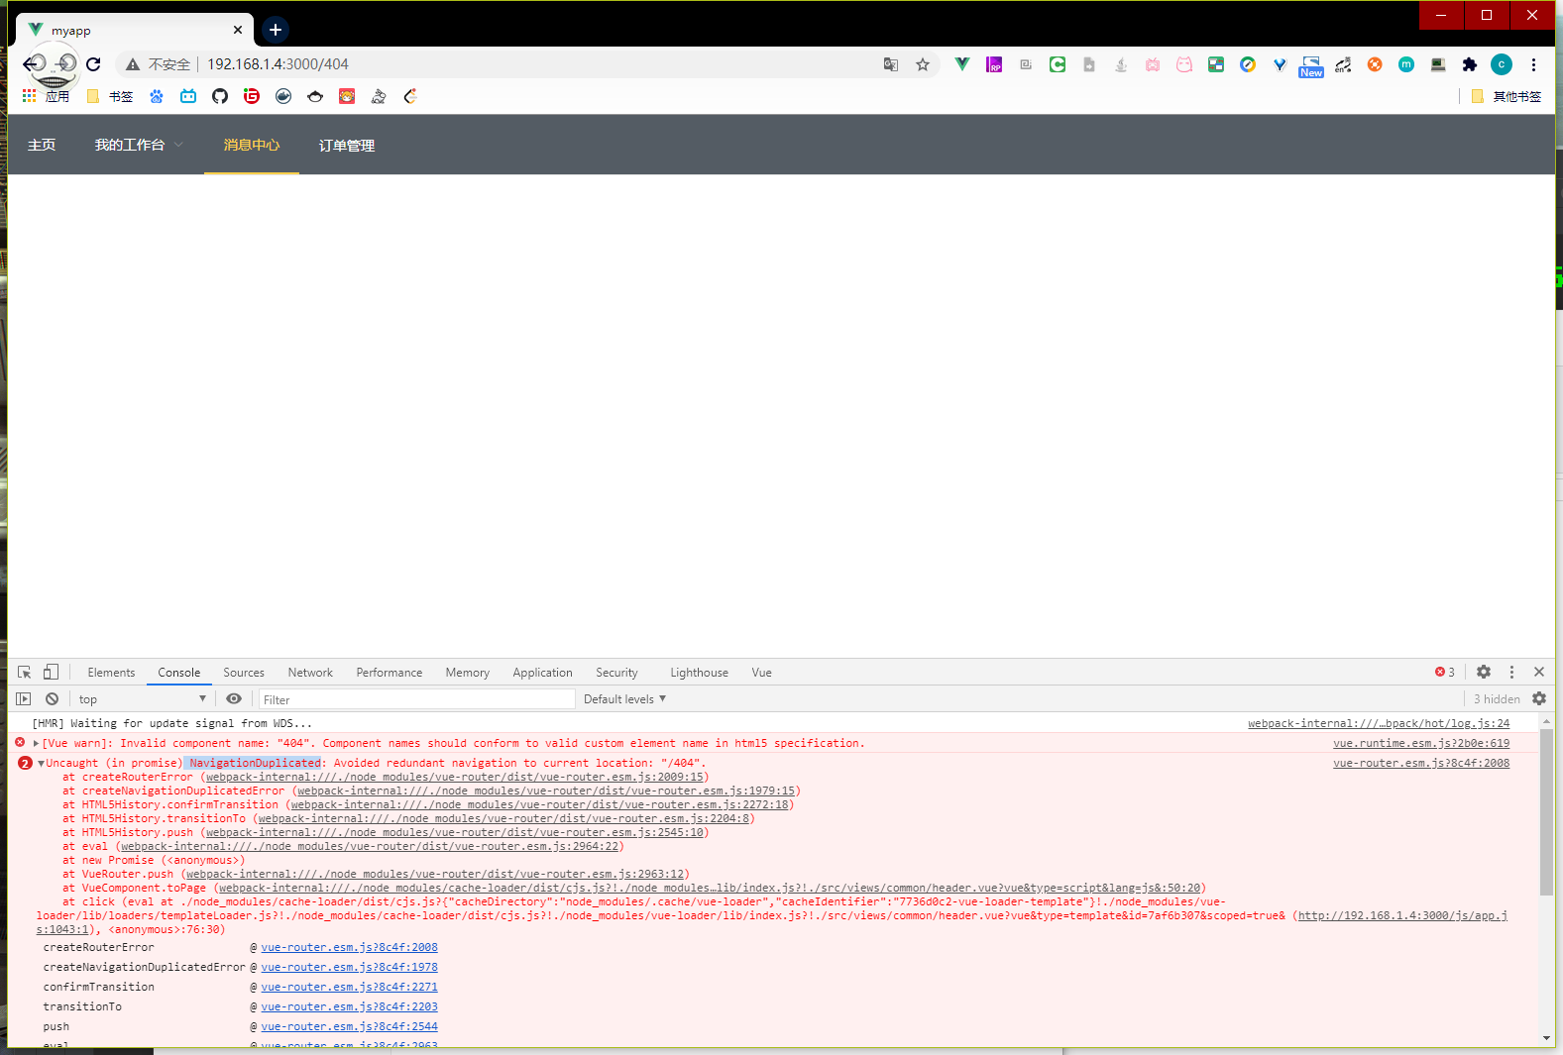Close the DevTools panel
Image resolution: width=1563 pixels, height=1055 pixels.
[x=1538, y=672]
